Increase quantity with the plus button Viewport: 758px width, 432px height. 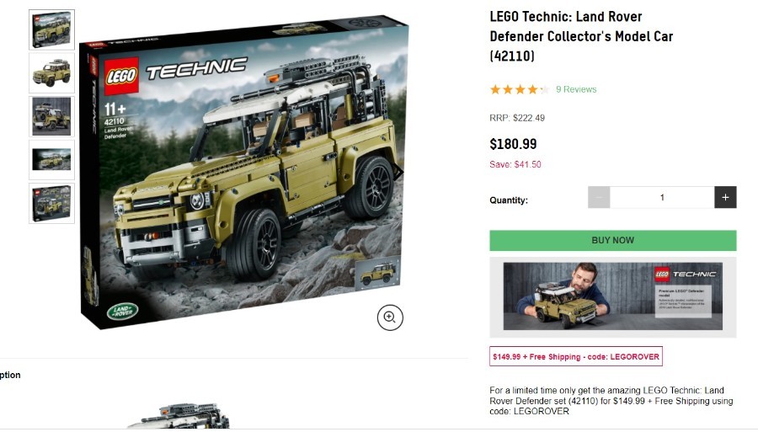725,197
